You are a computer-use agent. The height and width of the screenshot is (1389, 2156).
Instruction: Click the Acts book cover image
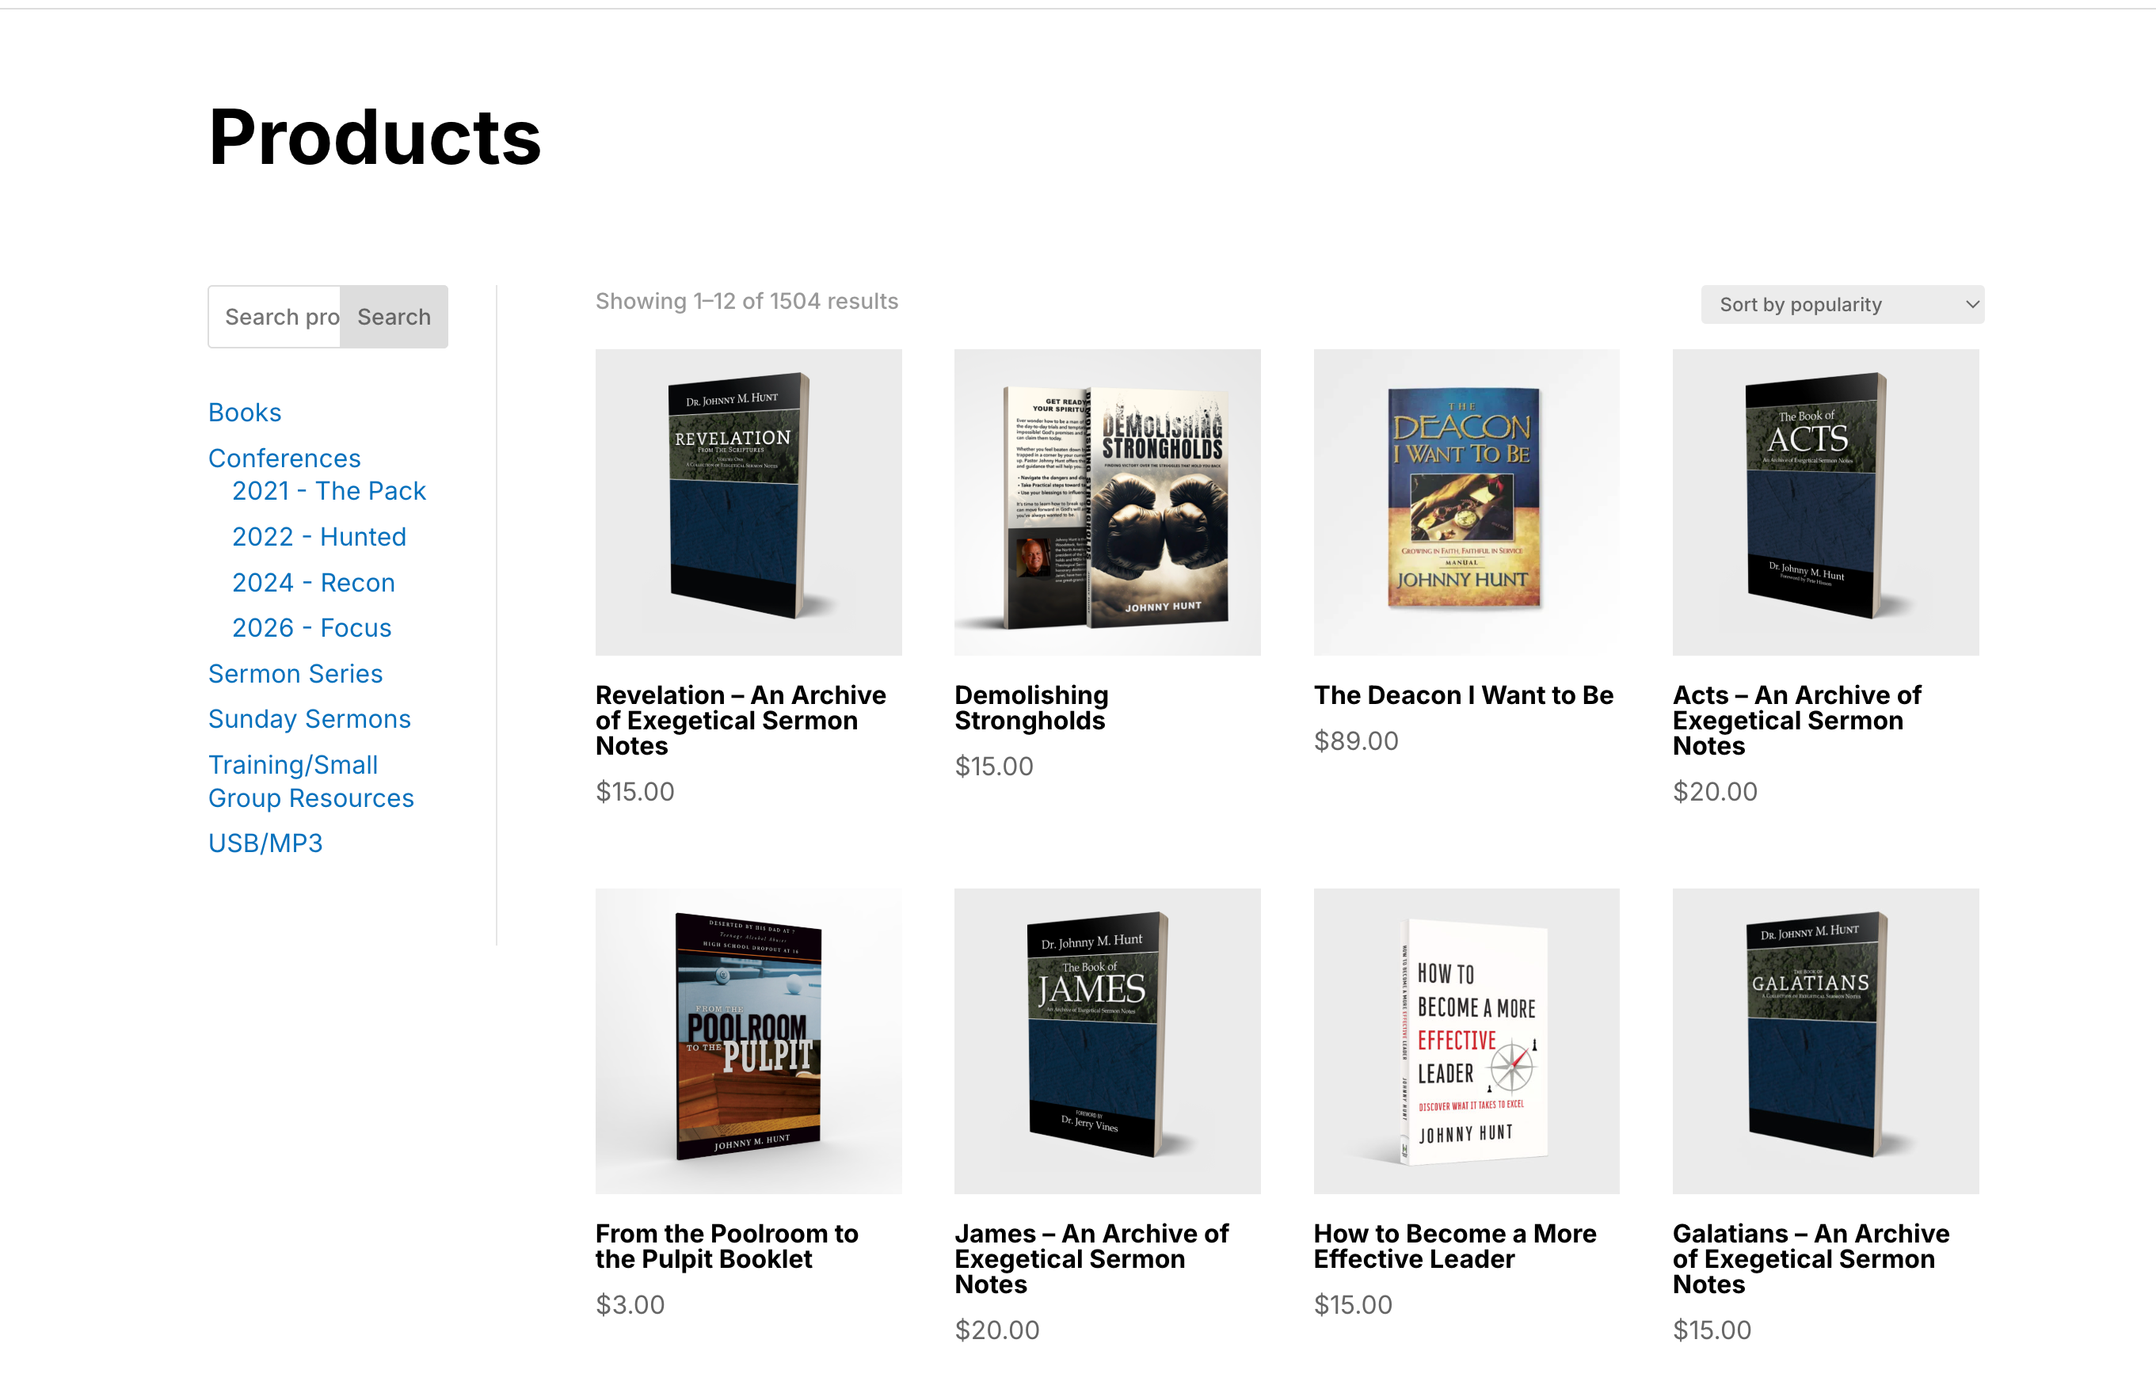coord(1825,501)
